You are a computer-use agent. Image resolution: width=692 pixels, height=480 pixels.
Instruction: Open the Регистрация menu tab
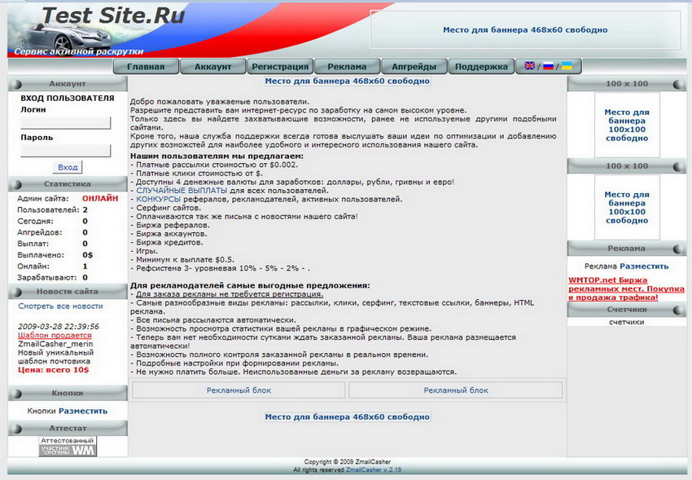click(x=280, y=67)
